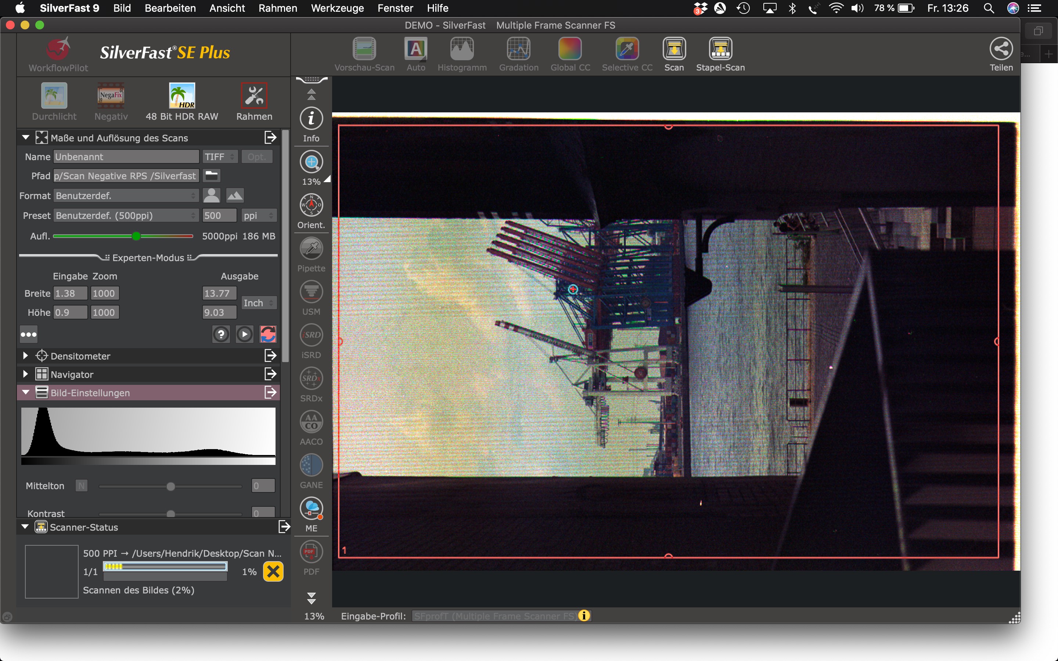Viewport: 1058px width, 661px height.
Task: Click the help question mark button
Action: click(221, 335)
